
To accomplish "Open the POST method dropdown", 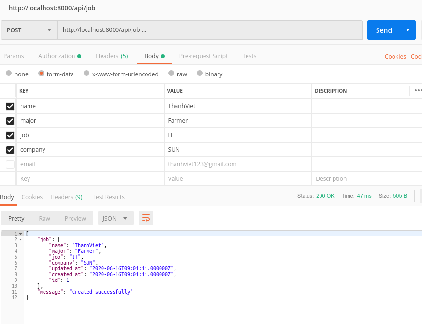I will [29, 30].
